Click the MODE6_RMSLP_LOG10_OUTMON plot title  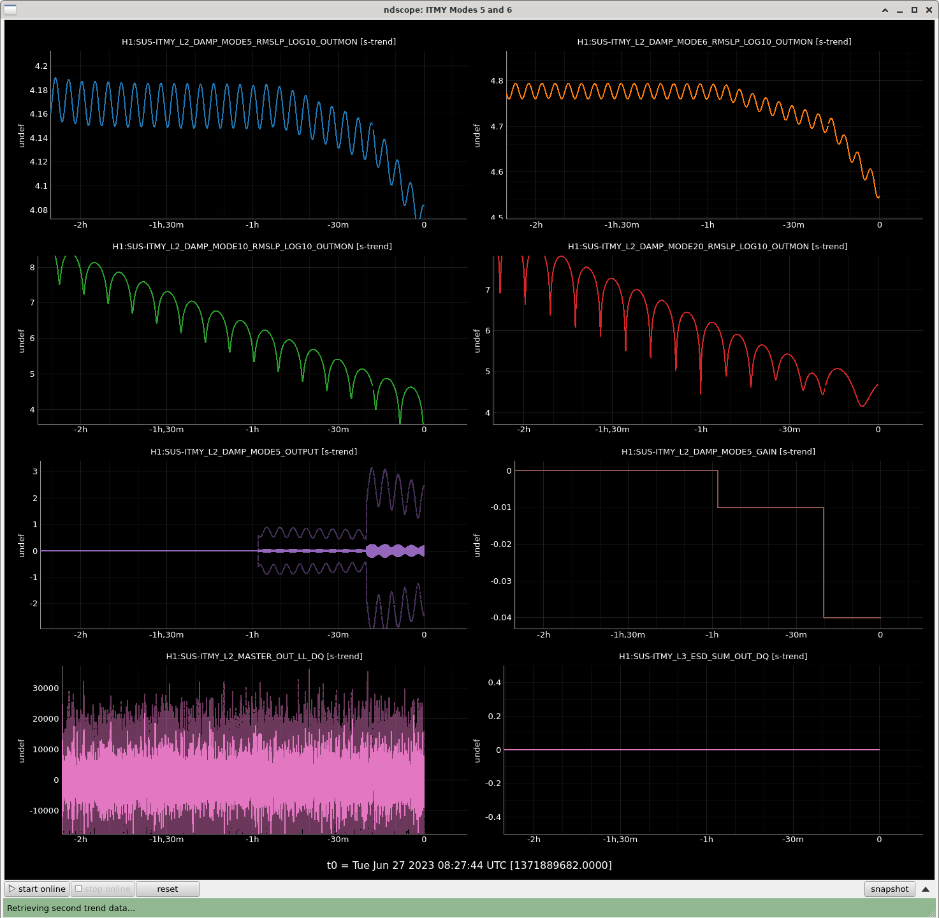[x=714, y=41]
